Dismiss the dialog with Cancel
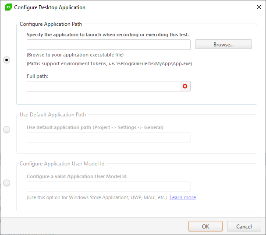The image size is (266, 235). 244,226
